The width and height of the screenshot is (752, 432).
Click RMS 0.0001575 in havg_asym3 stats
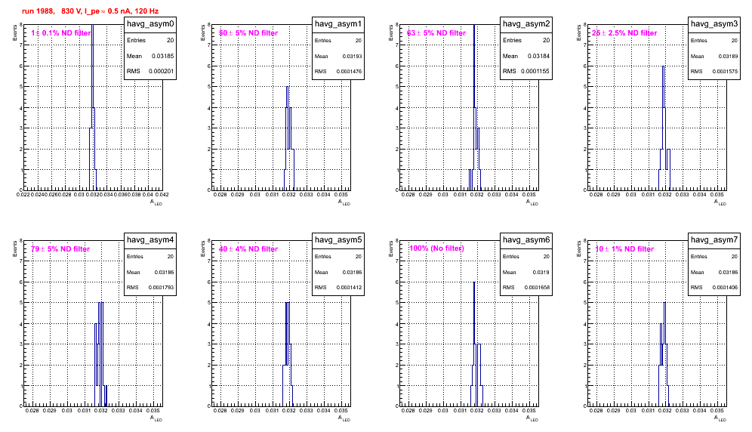(714, 72)
